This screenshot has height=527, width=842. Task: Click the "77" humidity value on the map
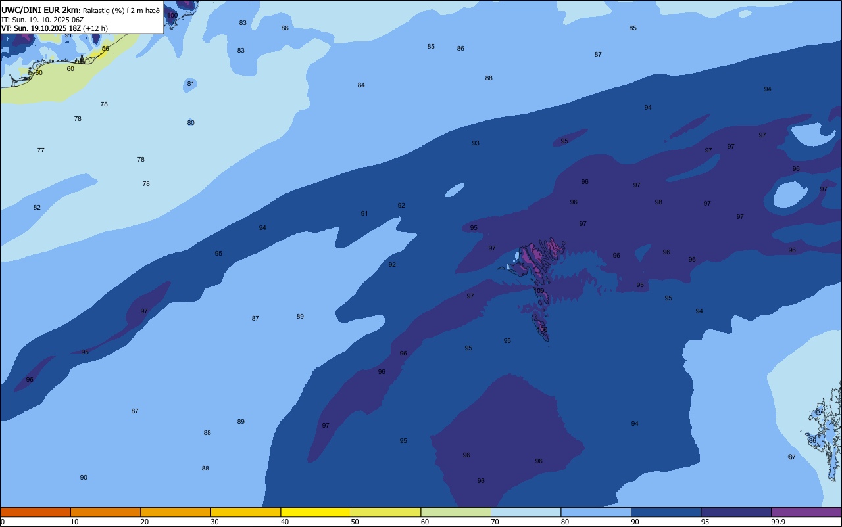pyautogui.click(x=41, y=150)
